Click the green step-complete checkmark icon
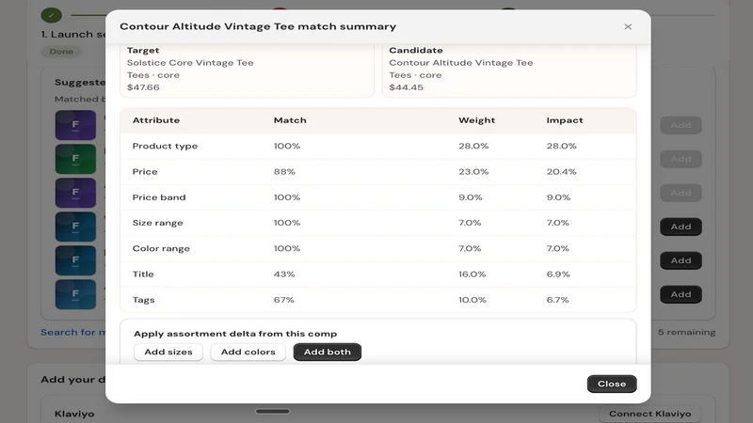753x423 pixels. pyautogui.click(x=52, y=15)
